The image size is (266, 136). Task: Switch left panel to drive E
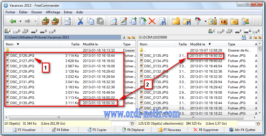click(x=26, y=31)
